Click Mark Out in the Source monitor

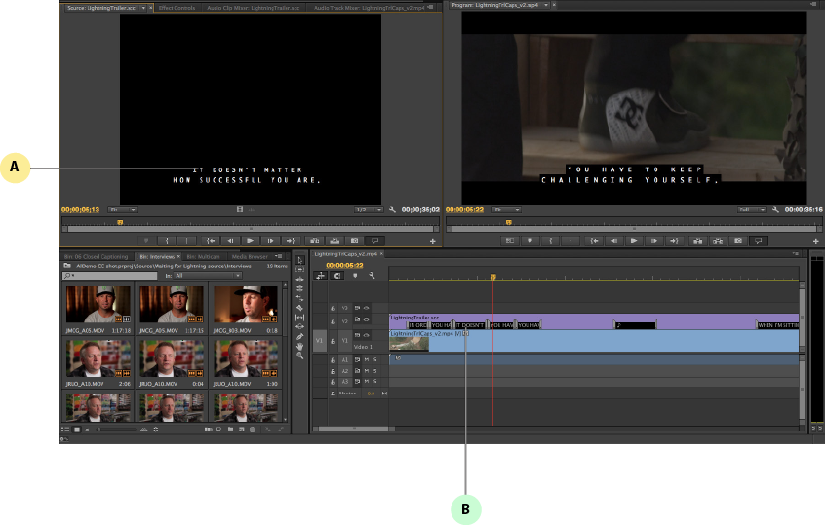pos(187,241)
